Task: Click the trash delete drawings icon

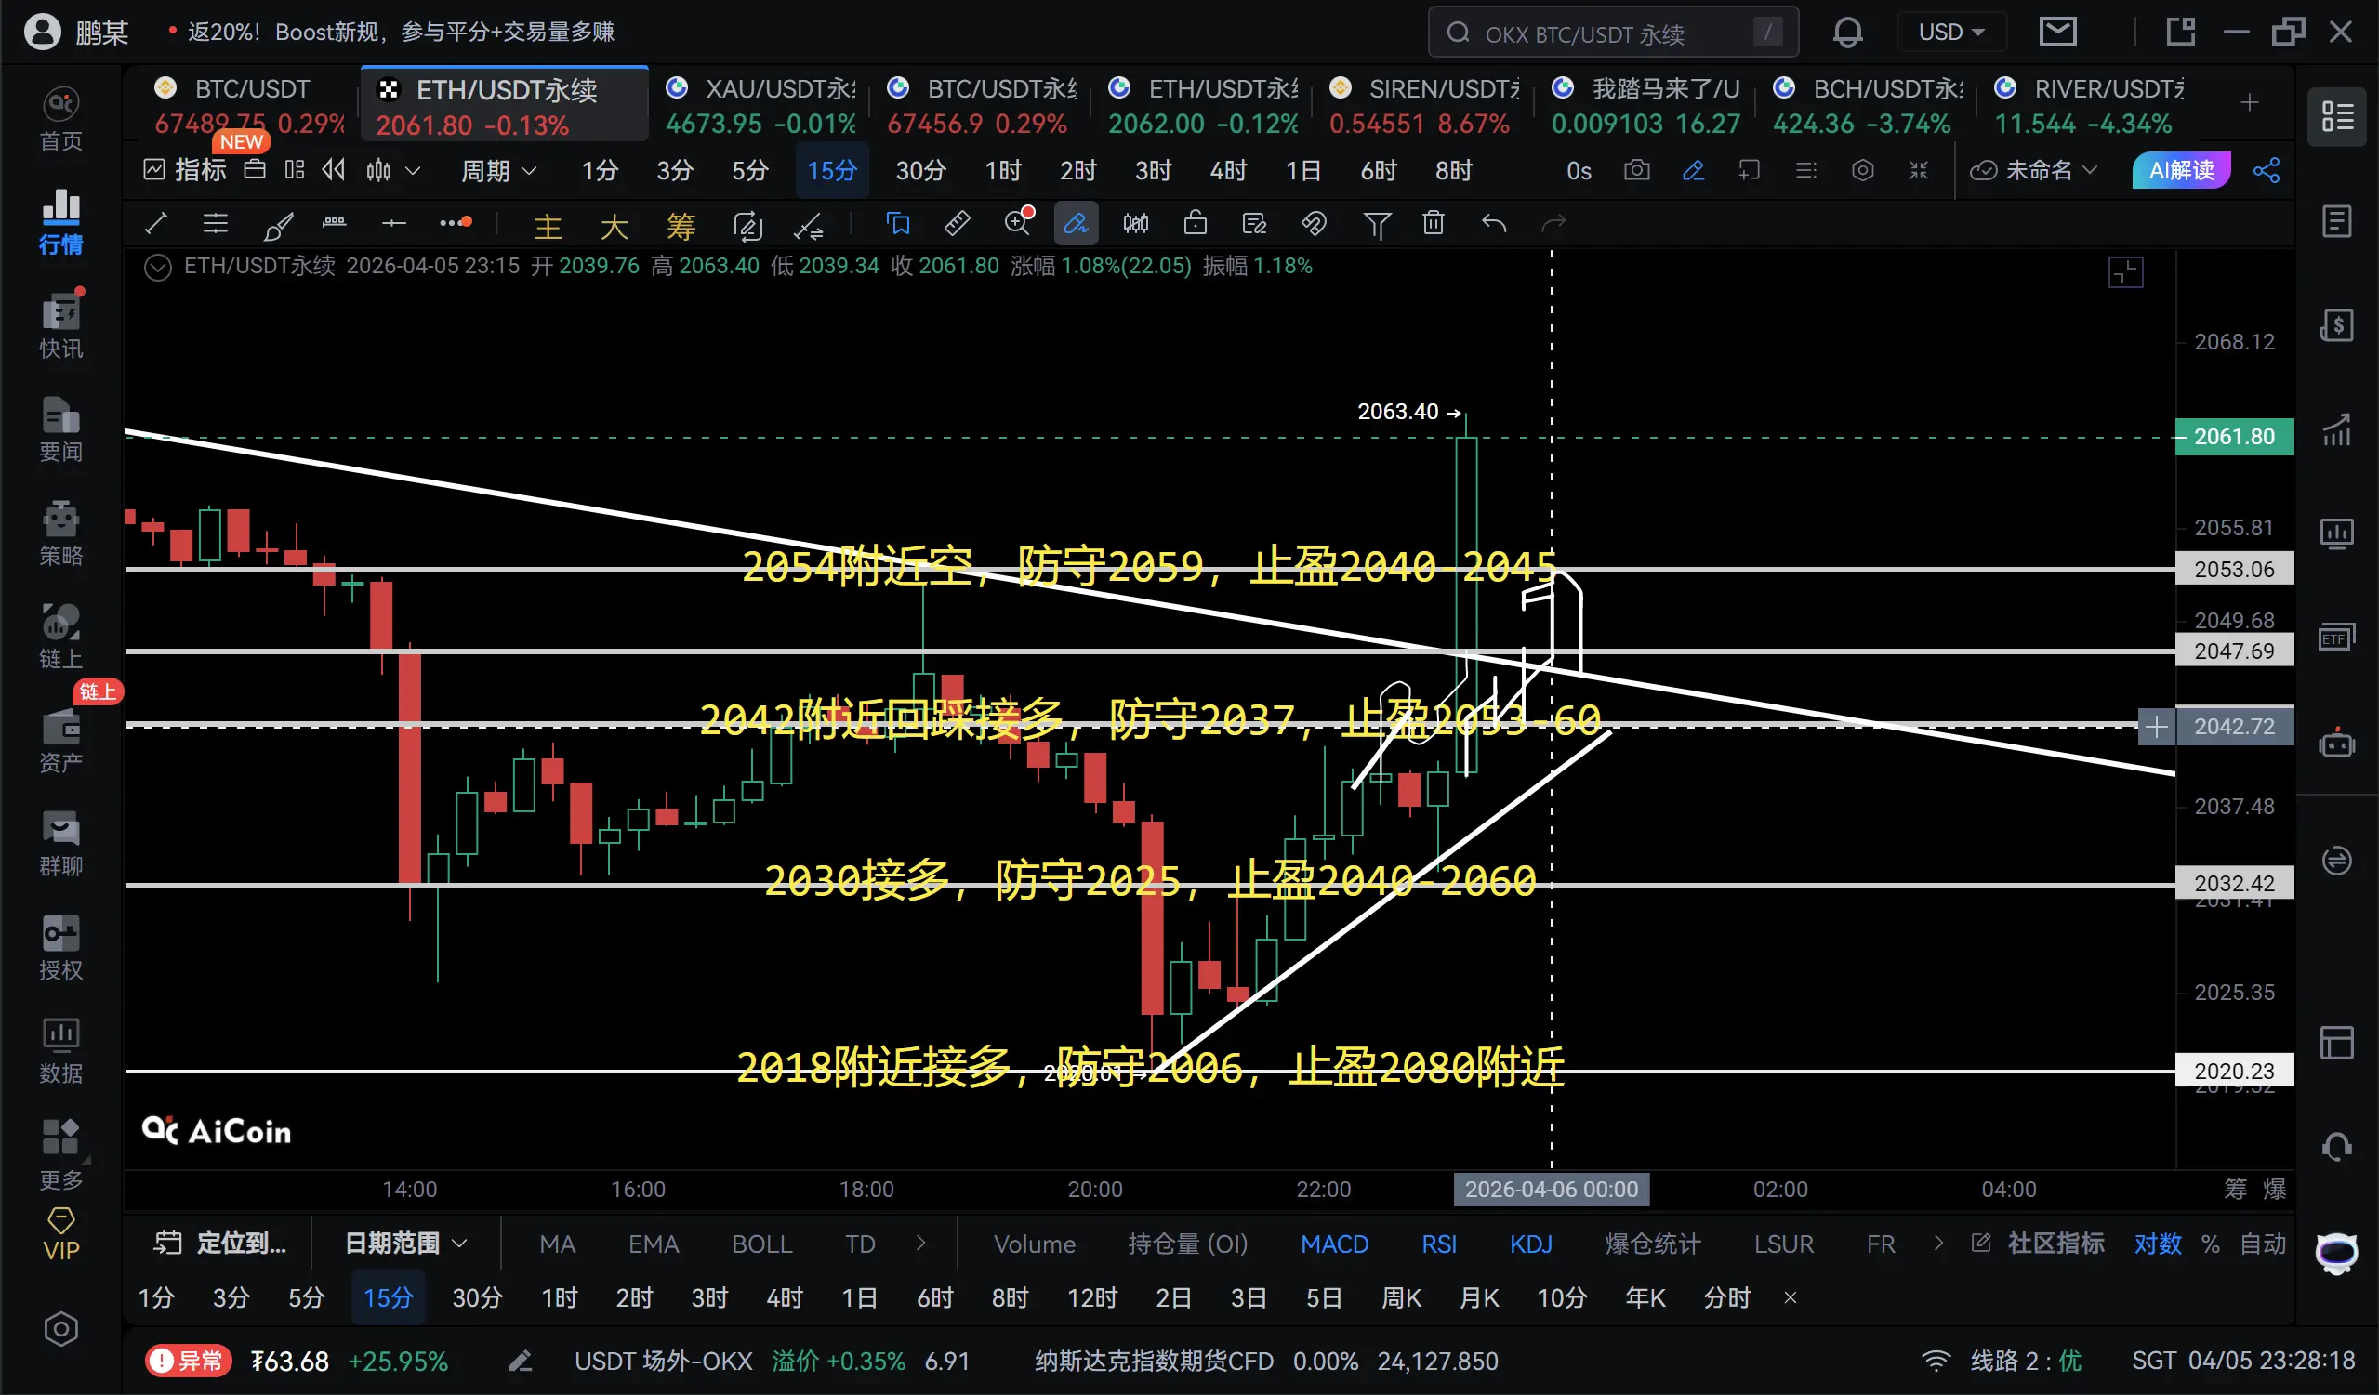Action: [1433, 224]
